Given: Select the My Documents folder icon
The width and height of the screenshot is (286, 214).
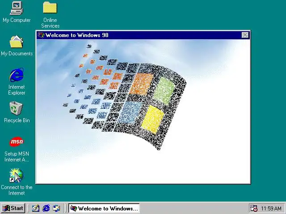Looking at the screenshot, I should click(17, 42).
